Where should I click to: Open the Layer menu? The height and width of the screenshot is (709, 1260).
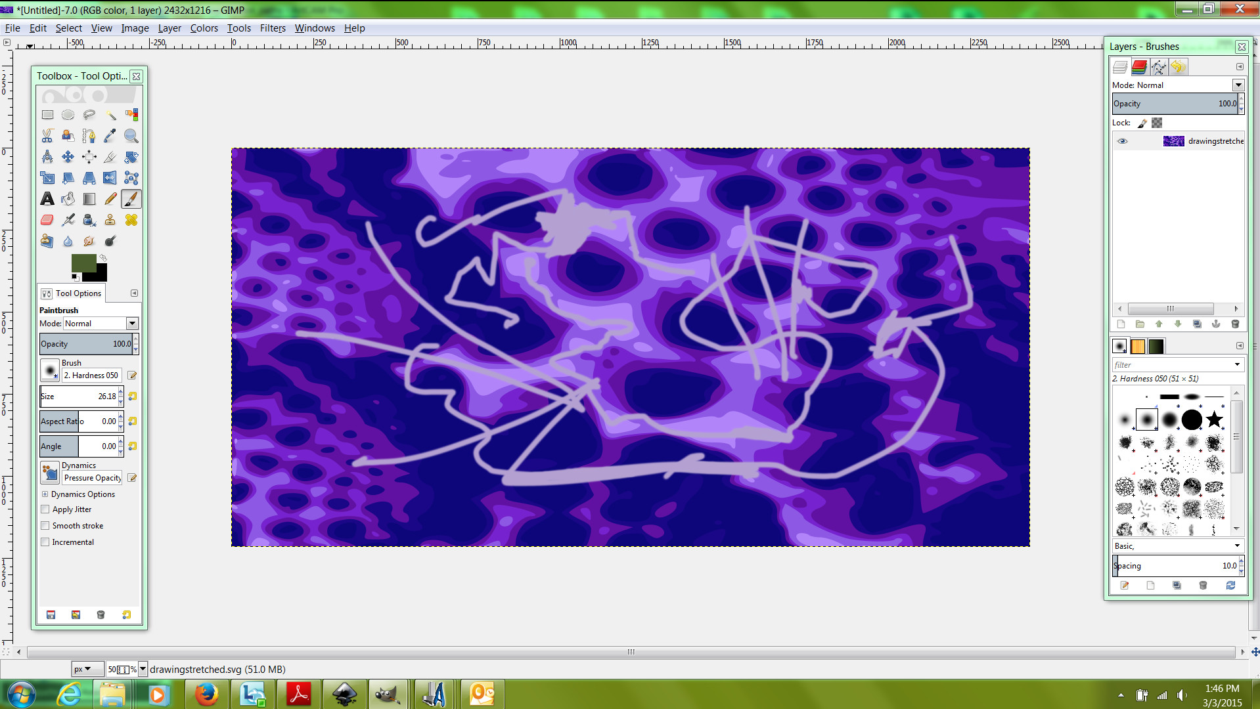point(169,28)
